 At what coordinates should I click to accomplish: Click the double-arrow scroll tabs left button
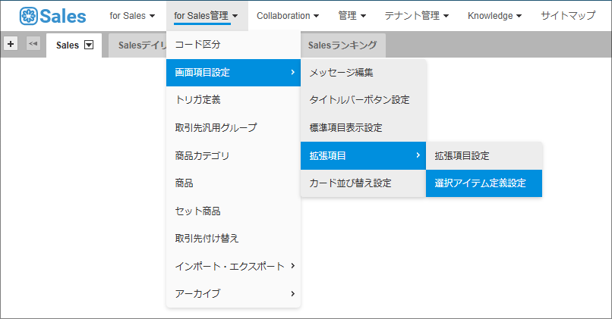33,44
